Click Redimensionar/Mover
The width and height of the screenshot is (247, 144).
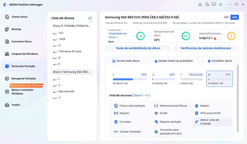point(171,106)
